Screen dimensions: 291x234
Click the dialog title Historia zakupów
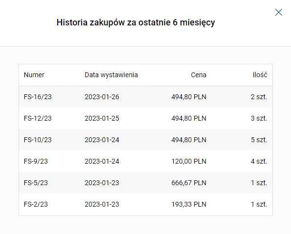pos(135,22)
